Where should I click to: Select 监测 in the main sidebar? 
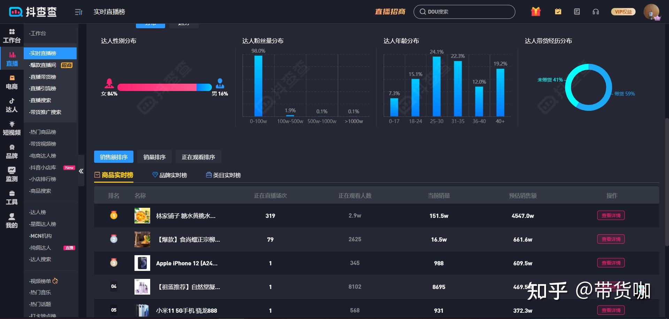click(x=12, y=175)
